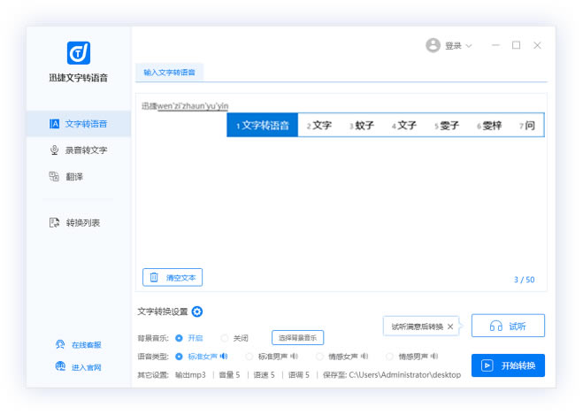
Task: Click the 翻译 translate icon in sidebar
Action: click(54, 177)
